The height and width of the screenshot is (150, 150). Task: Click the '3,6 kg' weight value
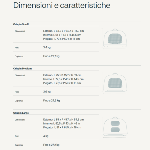tap(47, 91)
